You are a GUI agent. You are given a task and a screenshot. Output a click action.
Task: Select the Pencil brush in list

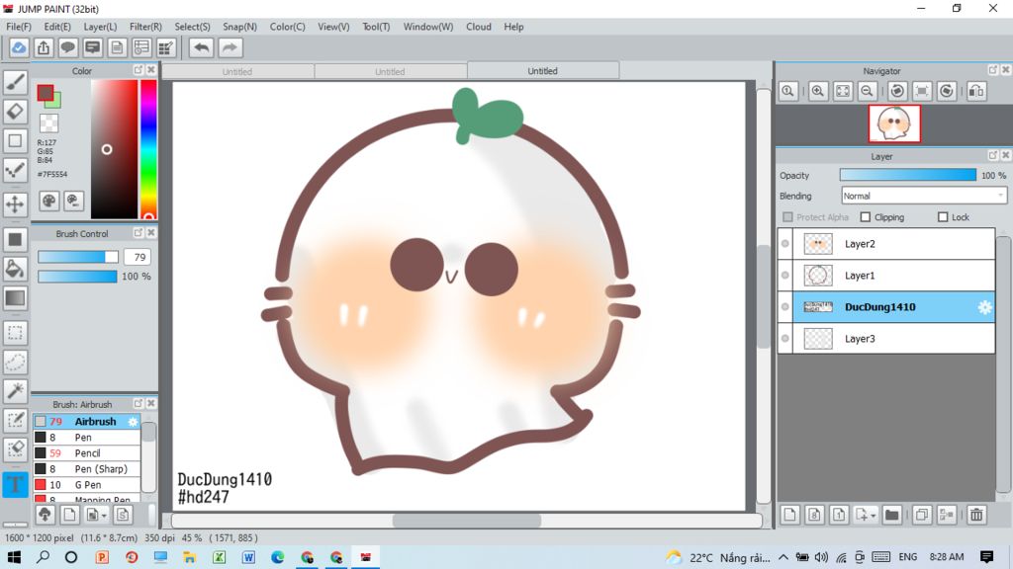87,452
